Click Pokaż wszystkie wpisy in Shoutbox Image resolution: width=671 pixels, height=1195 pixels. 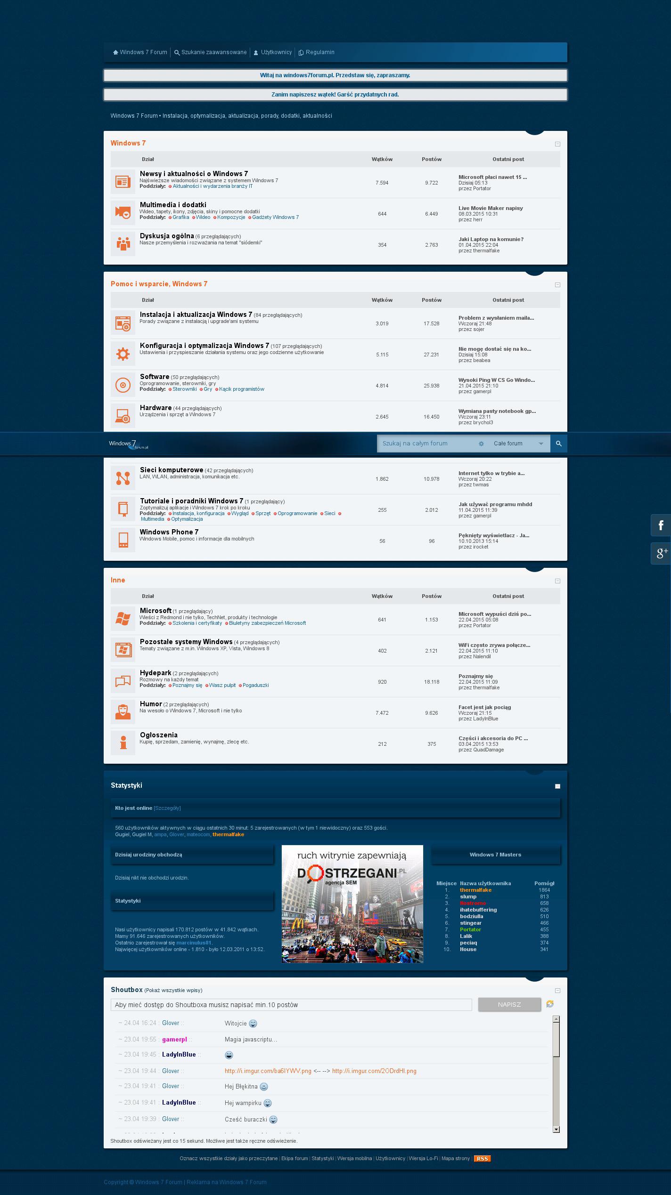pos(173,991)
